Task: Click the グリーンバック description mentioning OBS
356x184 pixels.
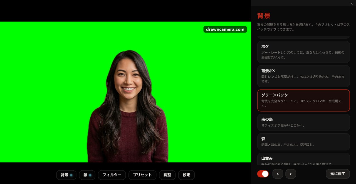Action: 301,103
